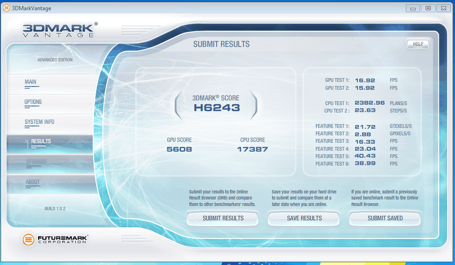Click the GTEXELS/S unit label

tap(401, 126)
